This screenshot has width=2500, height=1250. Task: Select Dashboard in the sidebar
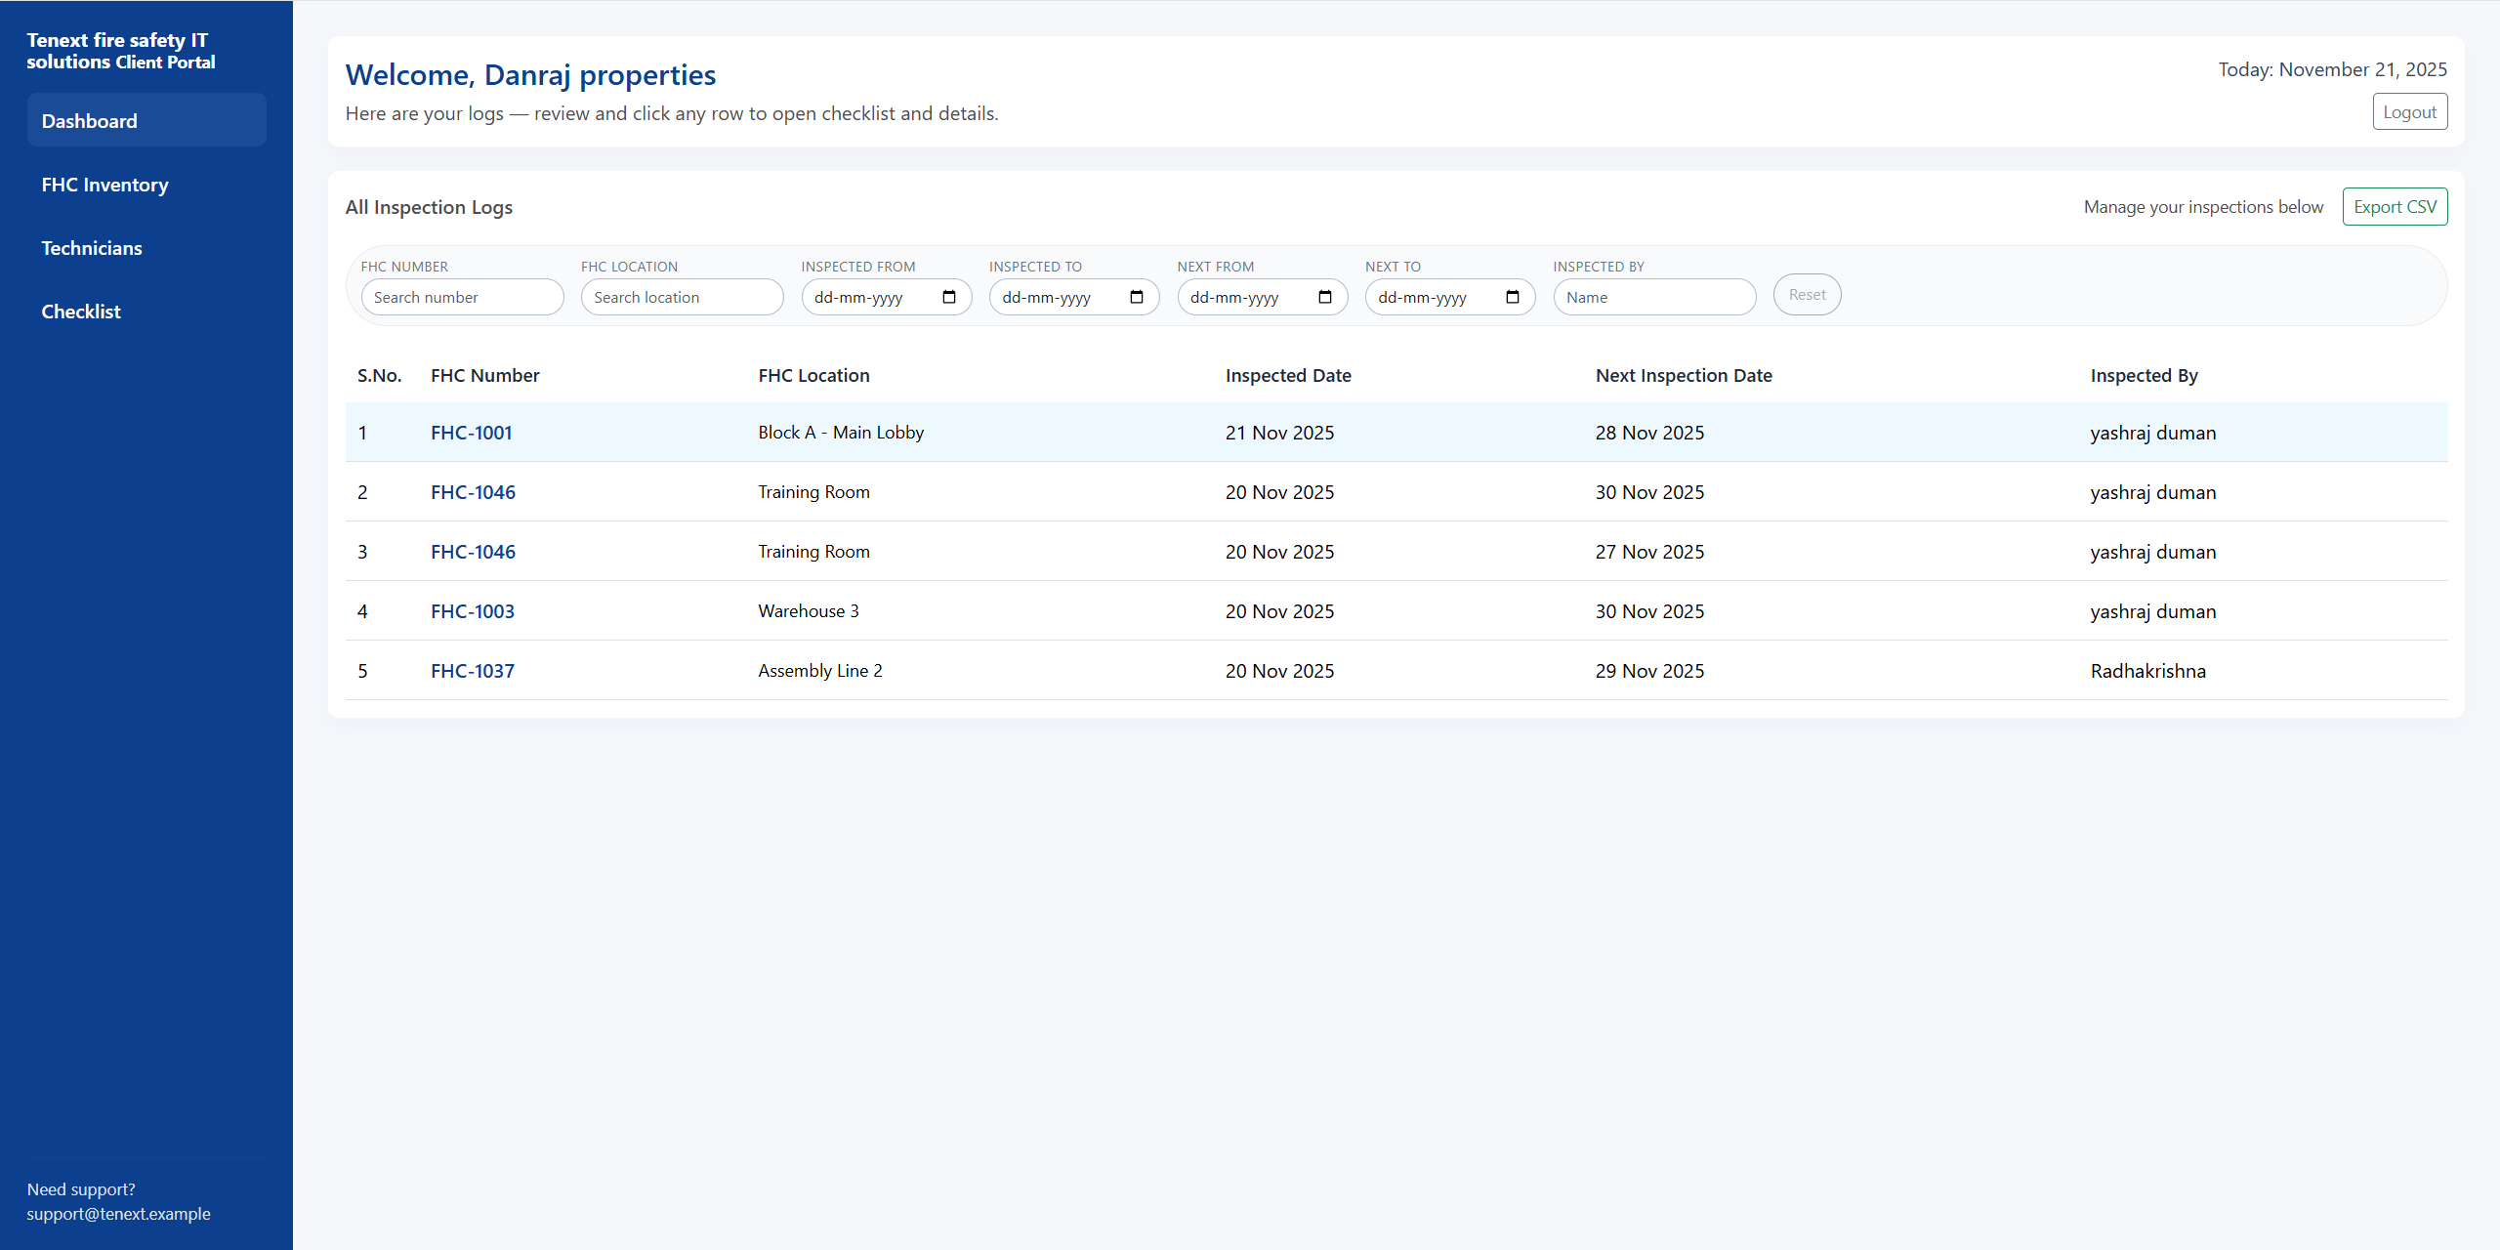pos(89,120)
